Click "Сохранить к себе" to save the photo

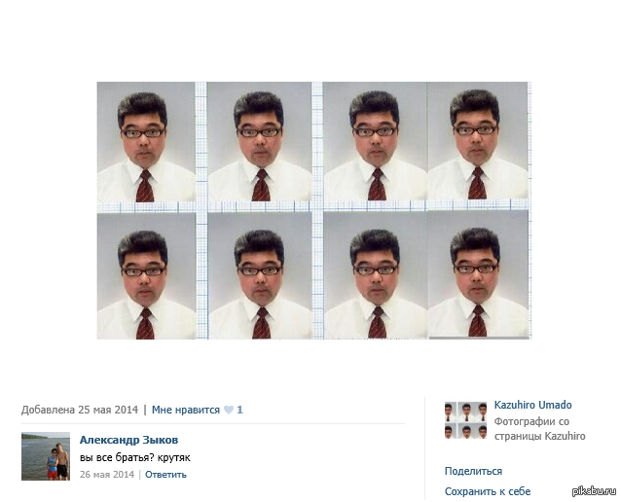coord(488,491)
